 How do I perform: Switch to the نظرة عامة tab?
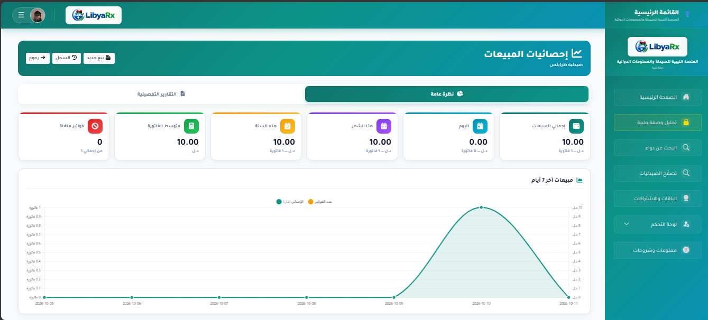447,94
